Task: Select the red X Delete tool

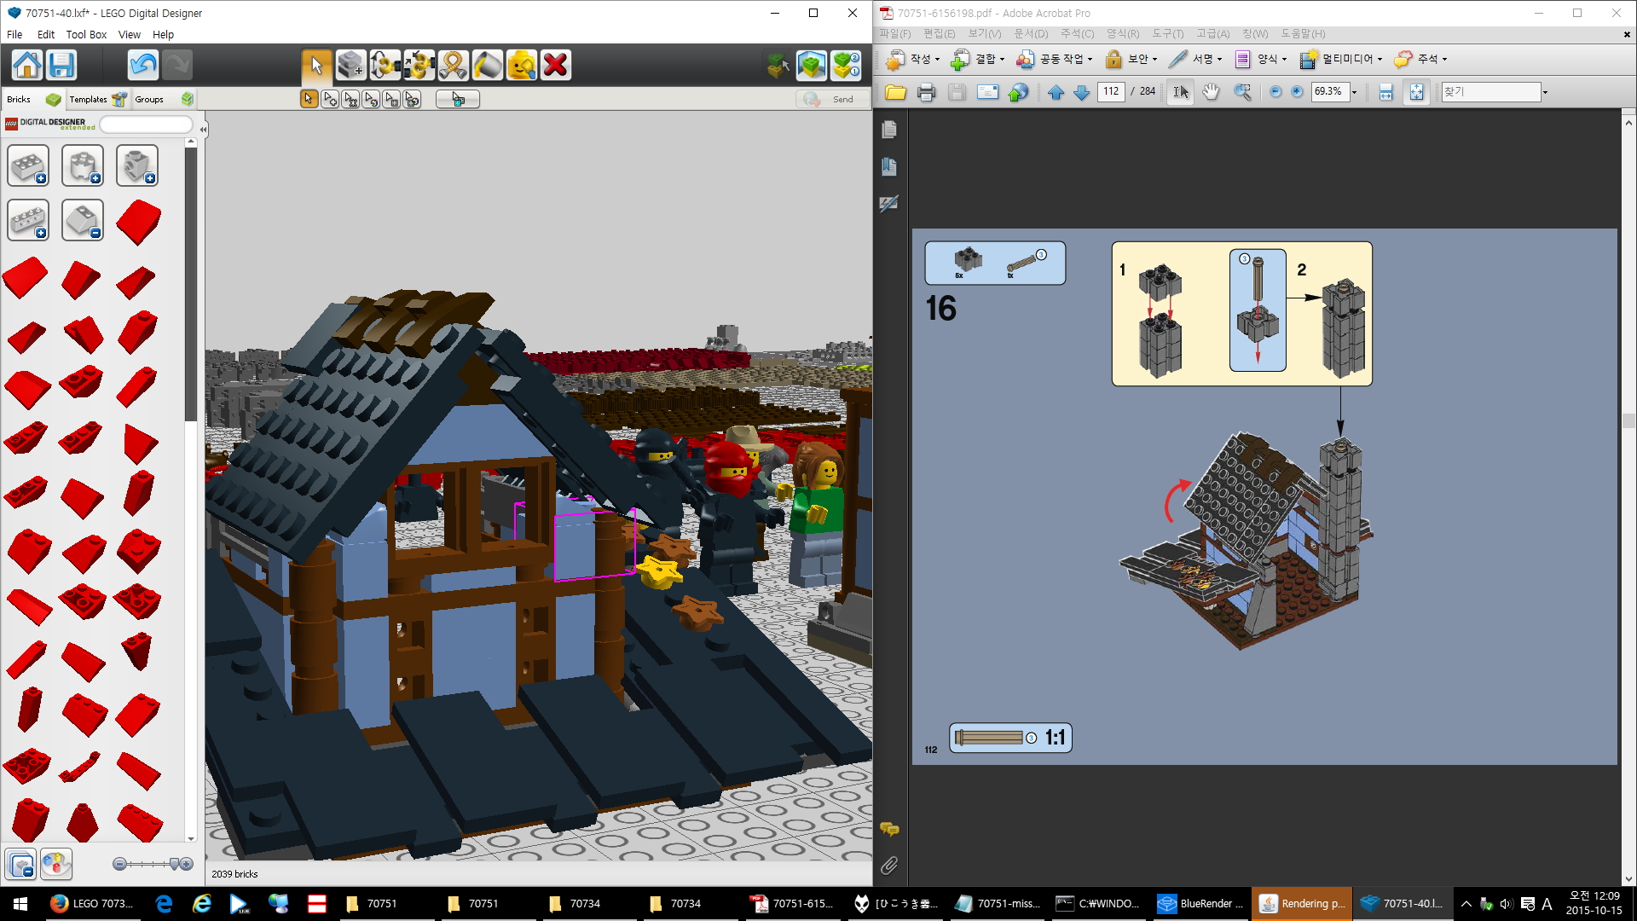Action: pyautogui.click(x=555, y=65)
